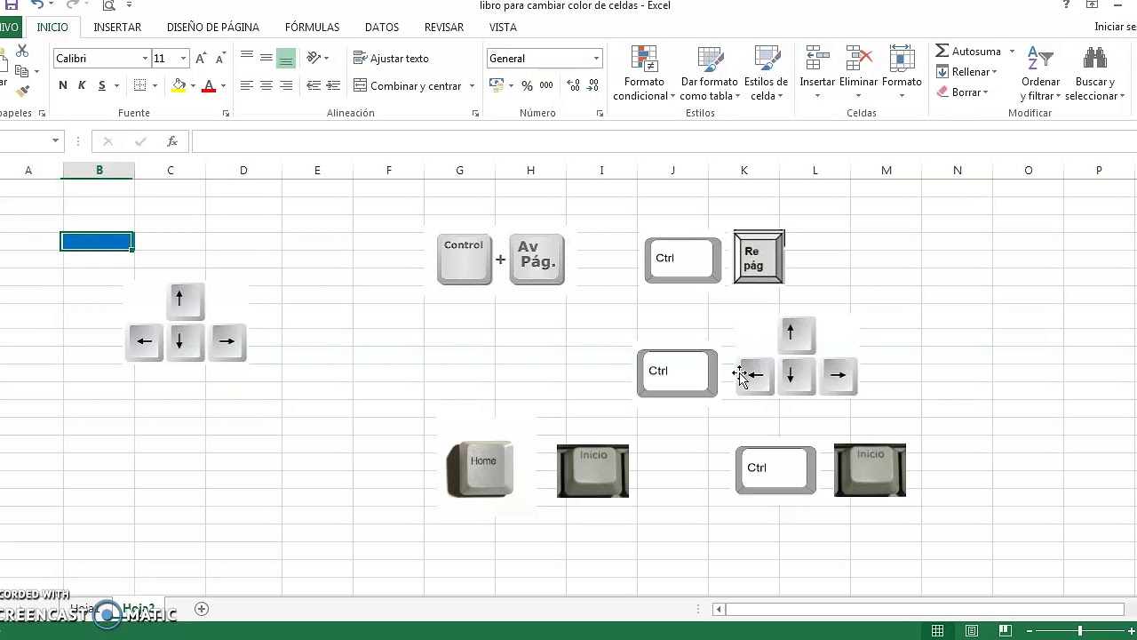This screenshot has height=640, width=1137.
Task: Switch to INSERTAR ribbon tab
Action: [x=117, y=28]
